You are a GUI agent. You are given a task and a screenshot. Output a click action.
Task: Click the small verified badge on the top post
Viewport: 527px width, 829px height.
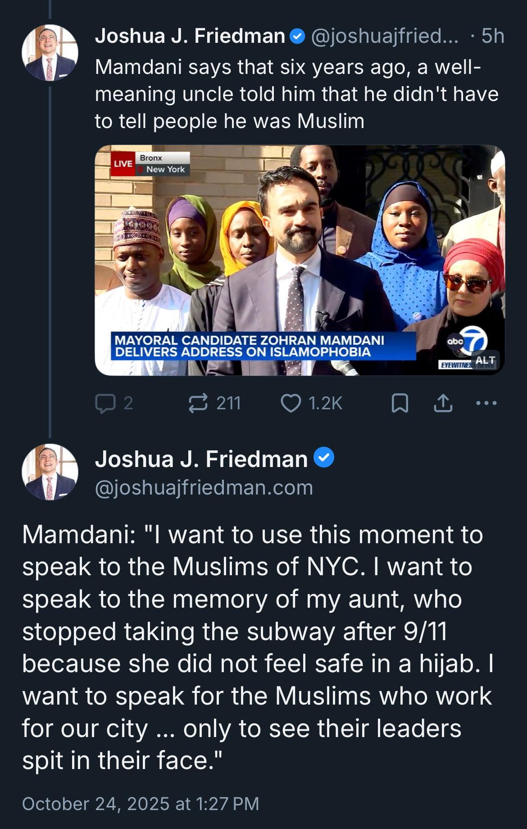[297, 36]
